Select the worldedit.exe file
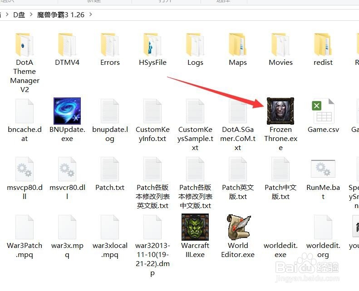 280,250
